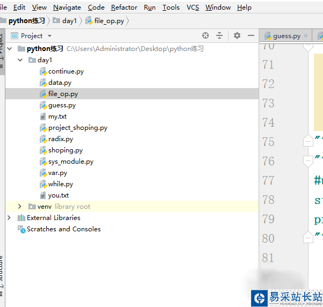The width and height of the screenshot is (323, 307).
Task: Open the View menu
Action: pyautogui.click(x=39, y=8)
